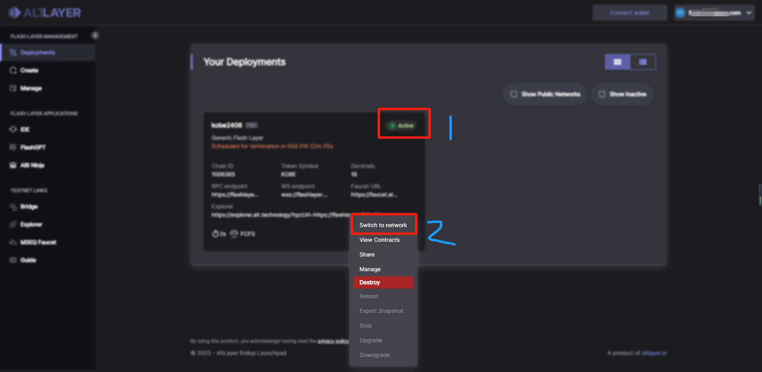Open the Bridge testnet link
This screenshot has width=762, height=372.
tap(29, 206)
